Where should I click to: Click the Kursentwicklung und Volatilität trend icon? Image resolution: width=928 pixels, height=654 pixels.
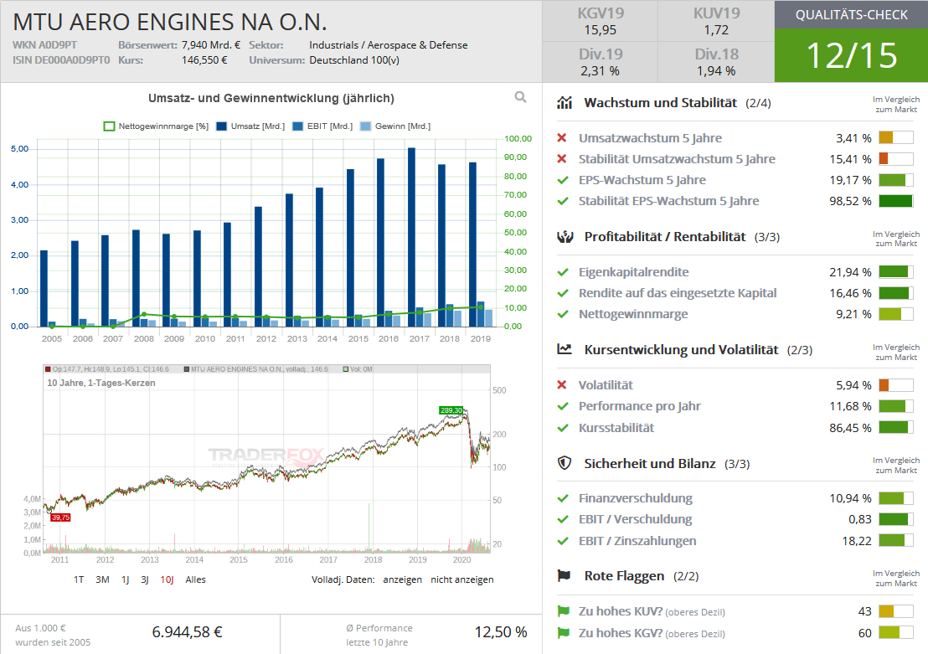(565, 349)
